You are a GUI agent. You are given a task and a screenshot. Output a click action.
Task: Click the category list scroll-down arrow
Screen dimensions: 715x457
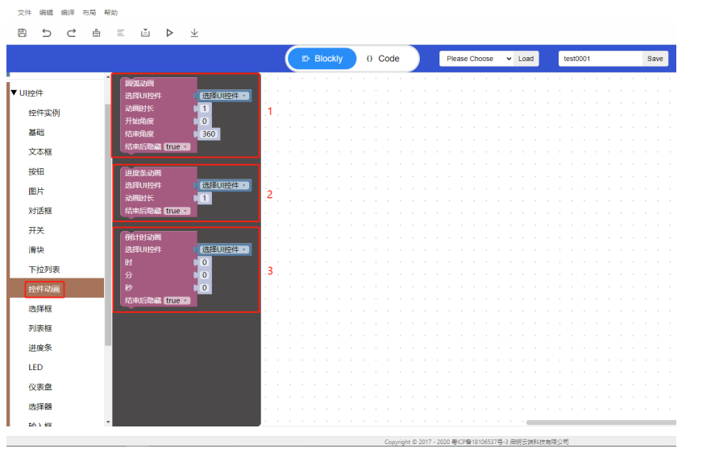tap(108, 422)
